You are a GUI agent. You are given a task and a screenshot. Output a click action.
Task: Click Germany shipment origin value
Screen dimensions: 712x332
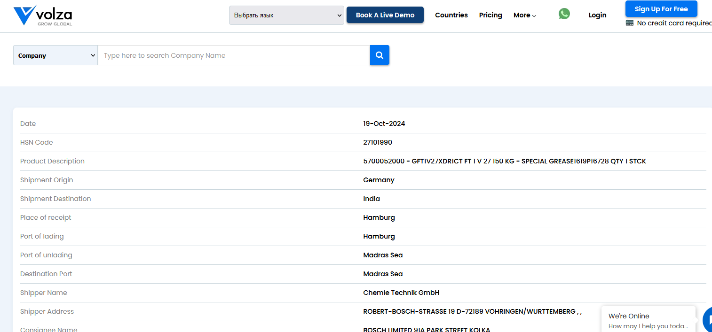point(379,180)
